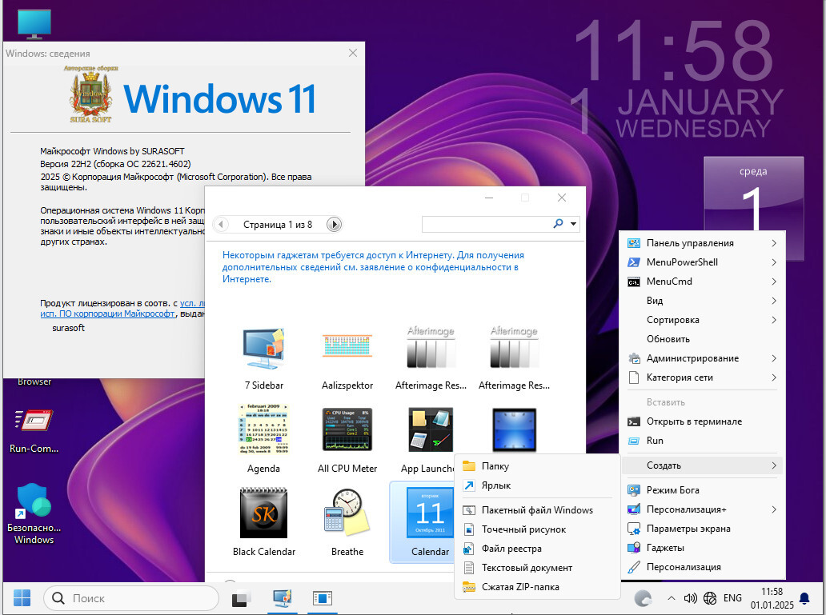Switch to gadgets app on taskbar
The height and width of the screenshot is (615, 826).
283,598
